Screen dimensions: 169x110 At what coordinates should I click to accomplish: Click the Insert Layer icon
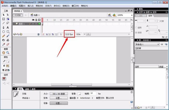(15, 34)
